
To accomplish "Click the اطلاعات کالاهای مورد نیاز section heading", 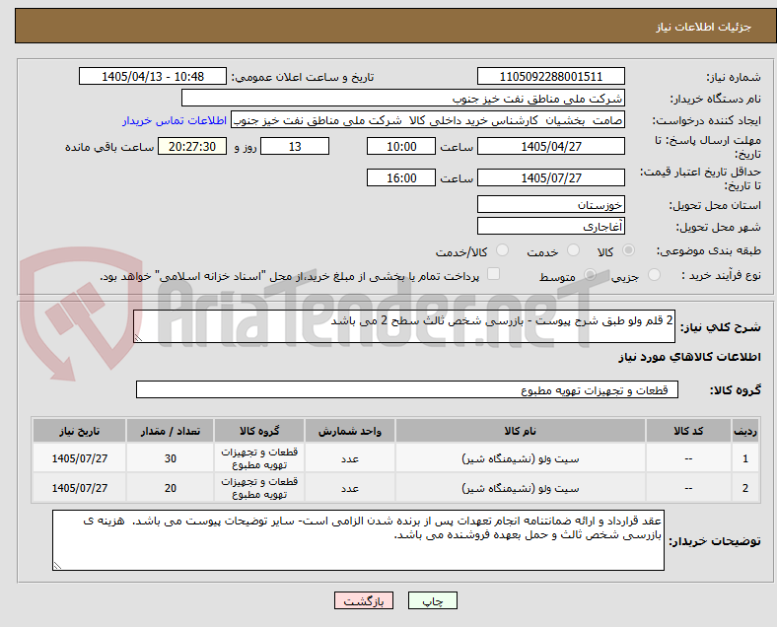I will click(x=689, y=357).
